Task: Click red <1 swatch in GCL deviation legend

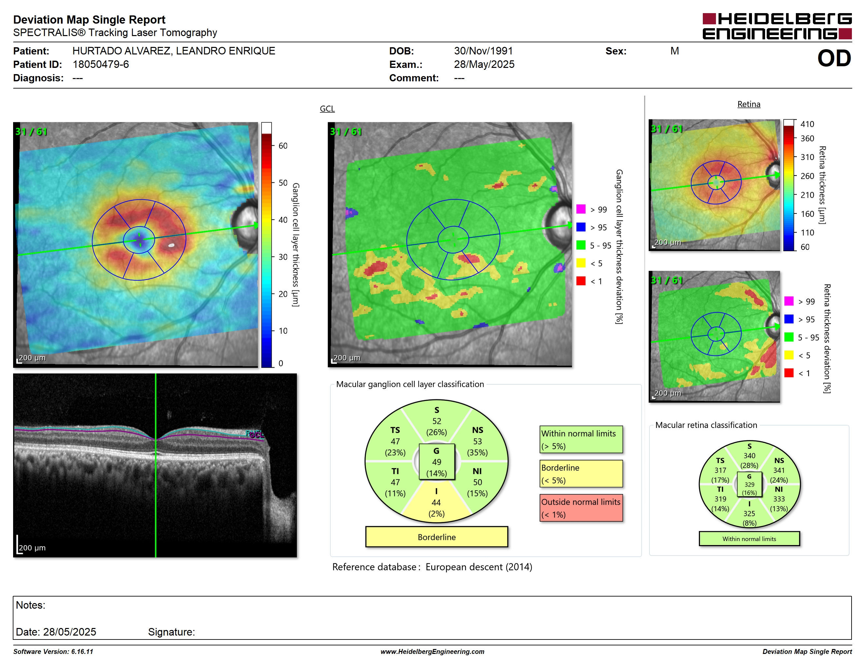Action: [581, 281]
